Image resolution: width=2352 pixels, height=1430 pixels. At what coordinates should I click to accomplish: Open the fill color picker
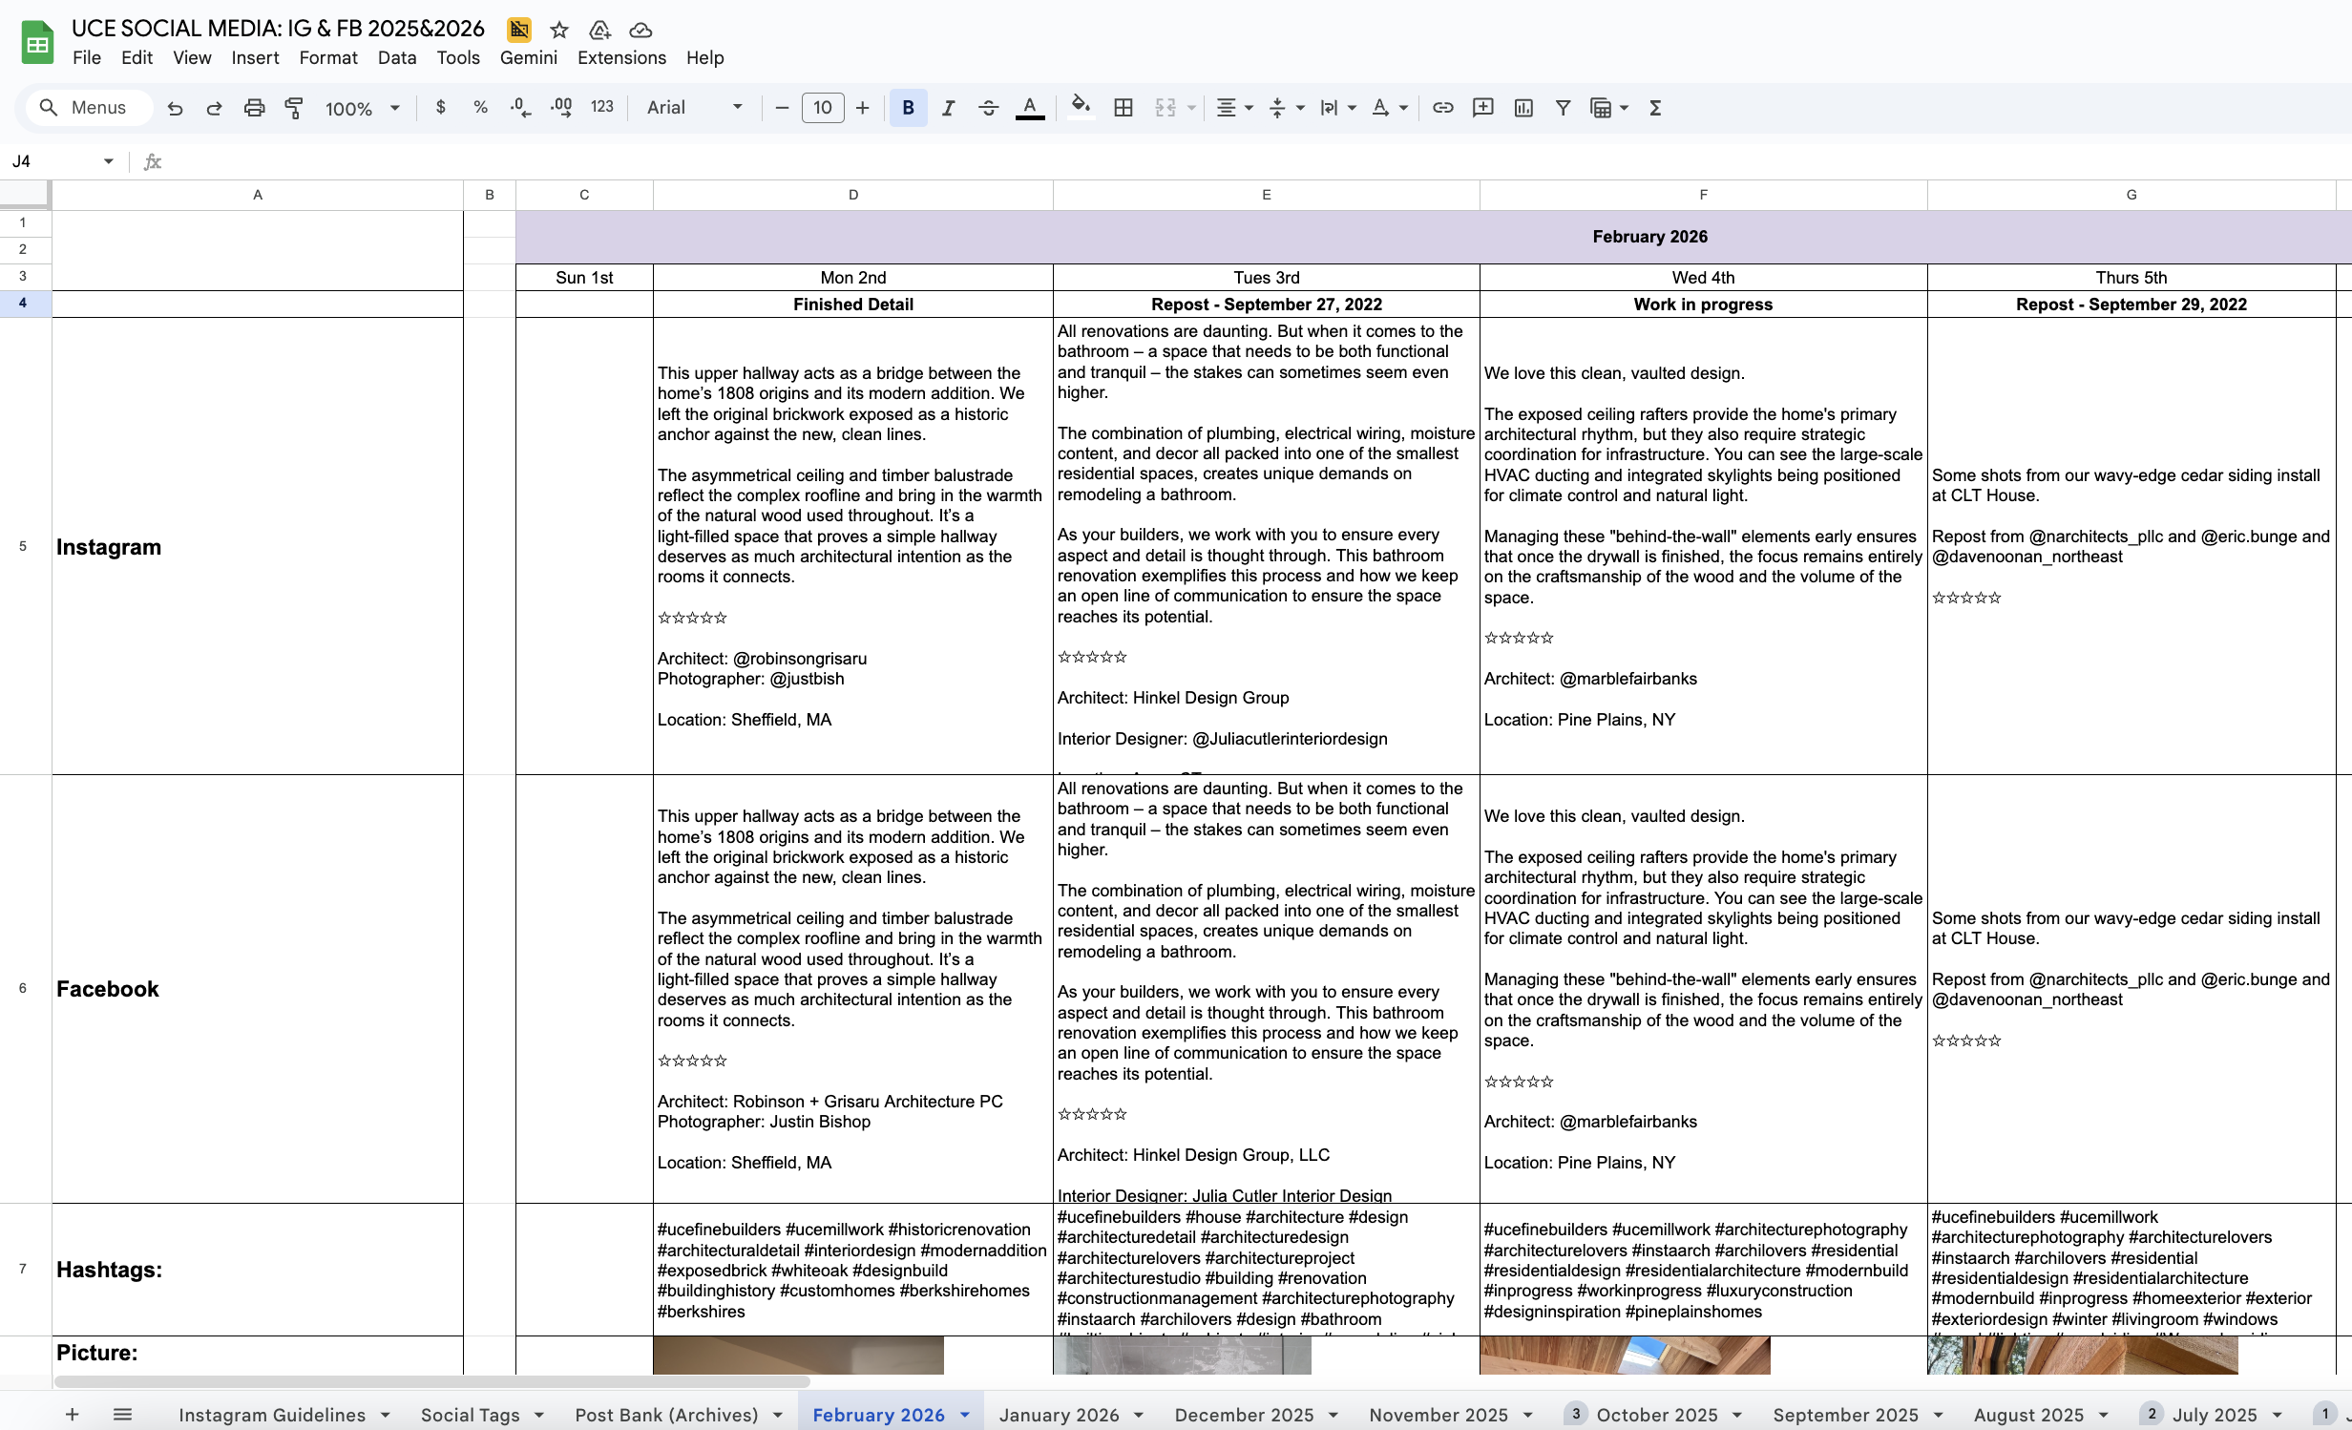1080,106
